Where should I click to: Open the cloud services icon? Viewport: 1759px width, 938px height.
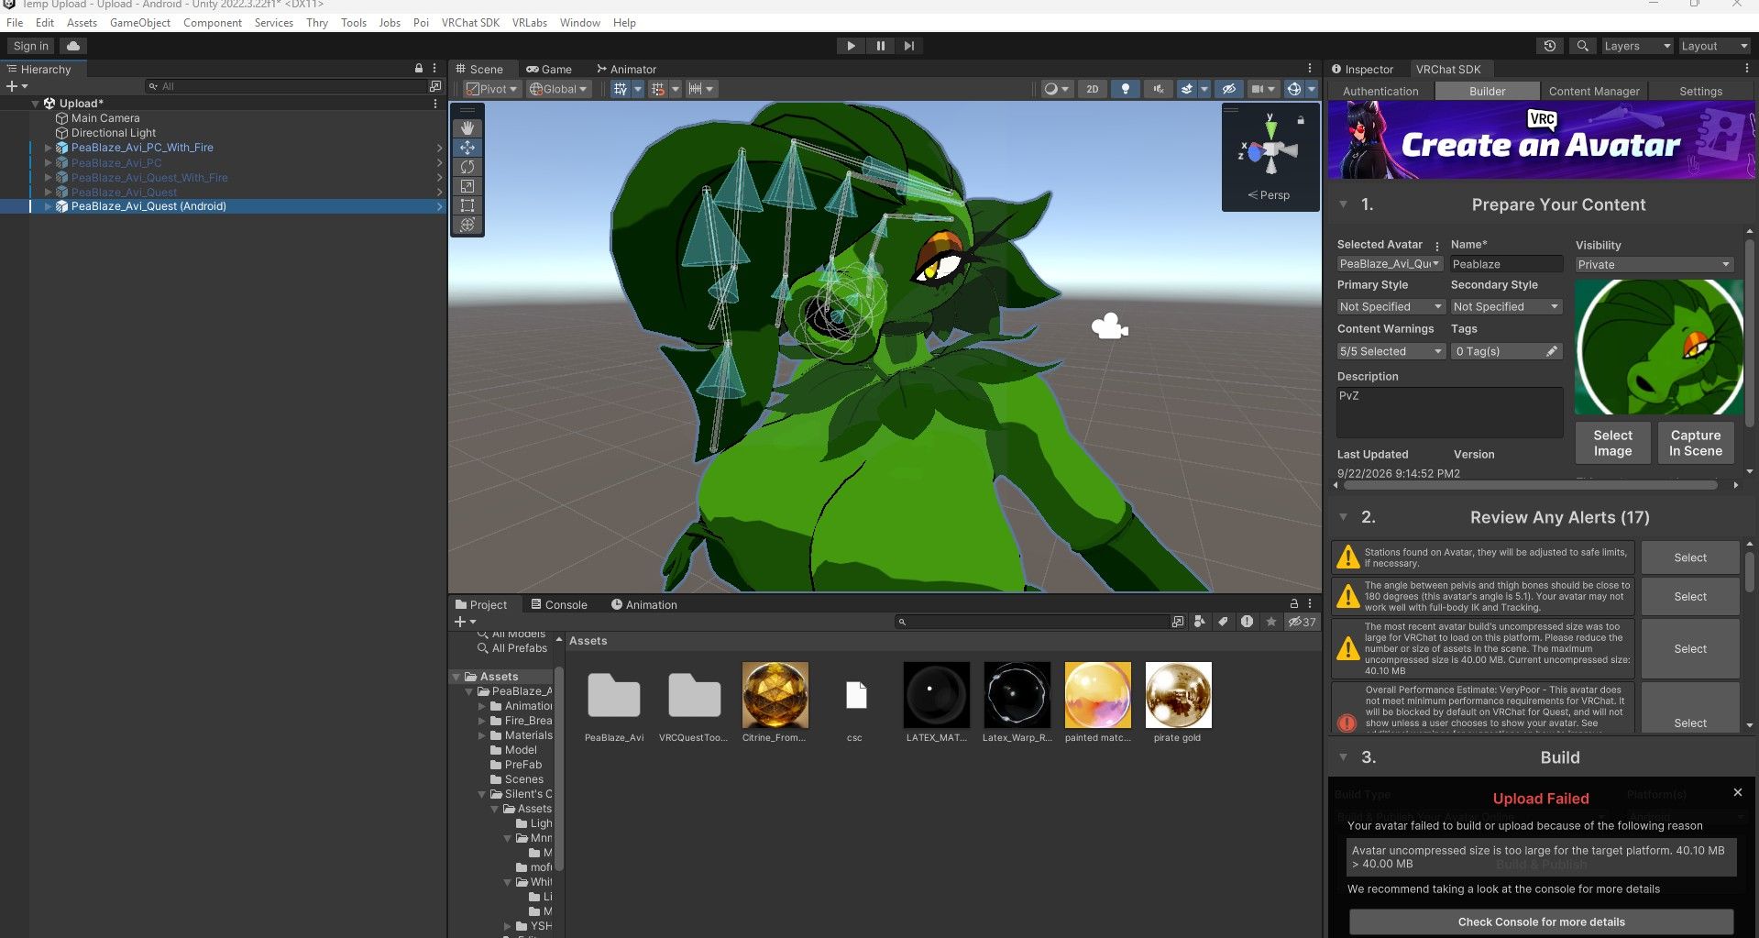pyautogui.click(x=73, y=46)
